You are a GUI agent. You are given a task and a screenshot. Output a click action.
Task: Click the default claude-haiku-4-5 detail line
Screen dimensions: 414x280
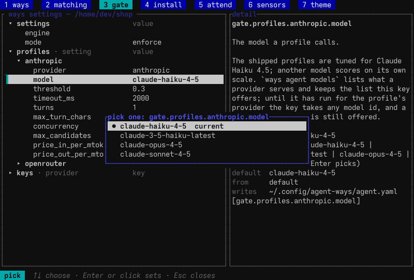click(x=284, y=173)
